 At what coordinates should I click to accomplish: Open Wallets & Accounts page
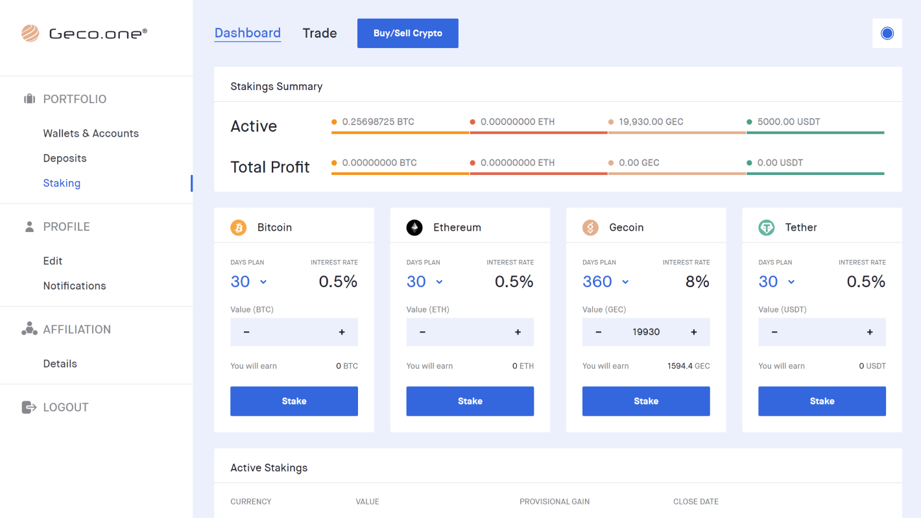(91, 133)
